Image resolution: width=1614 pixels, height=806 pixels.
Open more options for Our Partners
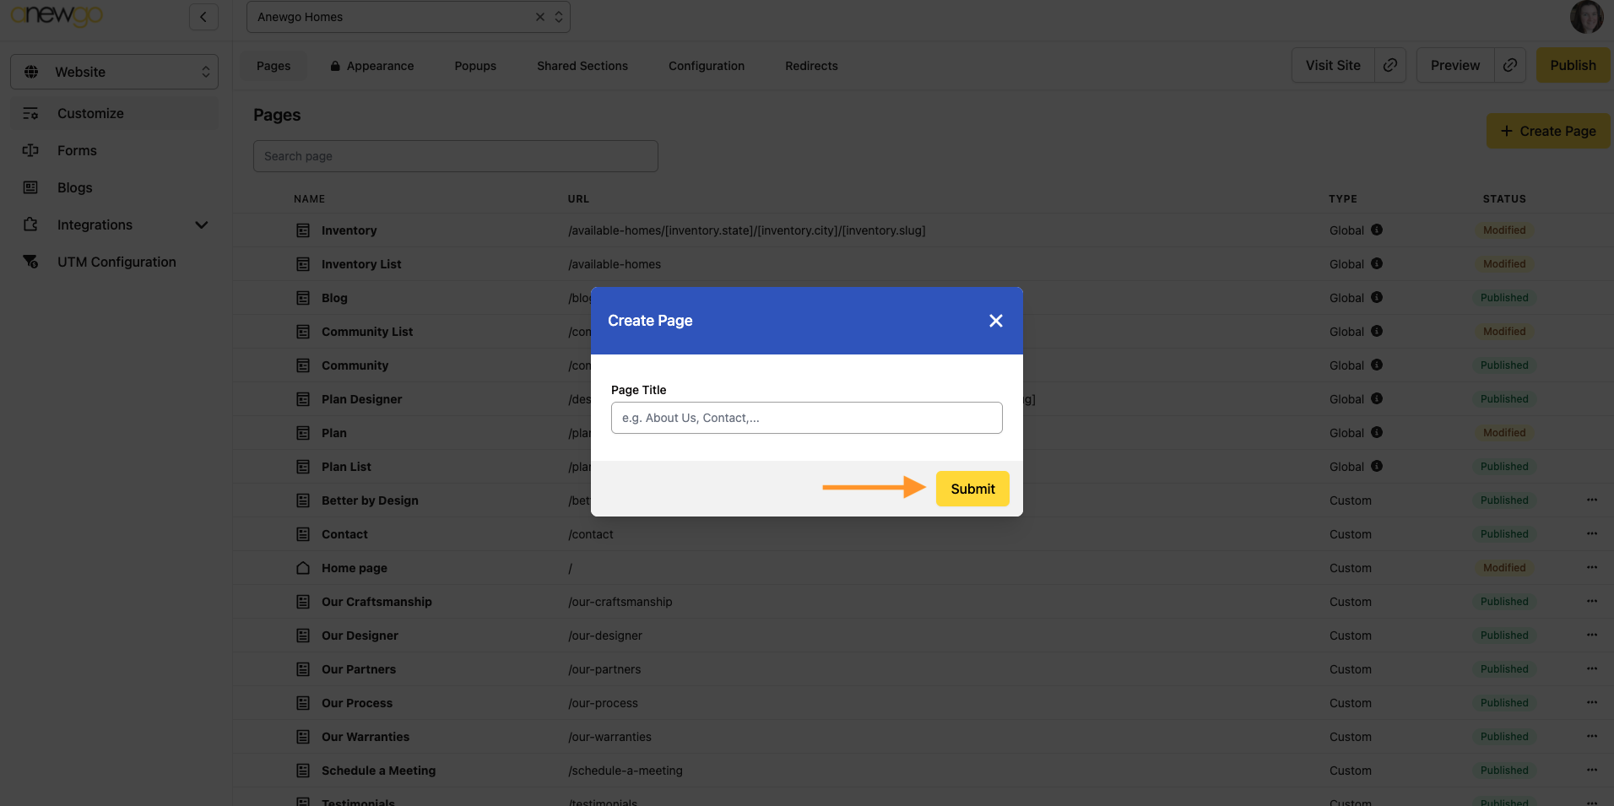1592,668
